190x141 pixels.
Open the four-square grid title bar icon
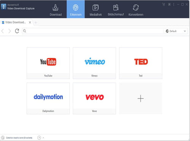169,5
